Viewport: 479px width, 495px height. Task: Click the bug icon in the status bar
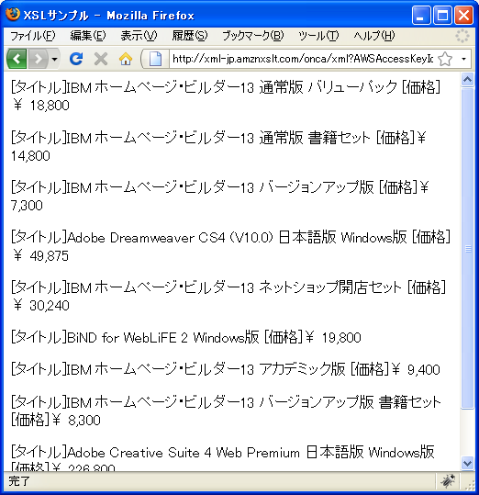click(448, 481)
